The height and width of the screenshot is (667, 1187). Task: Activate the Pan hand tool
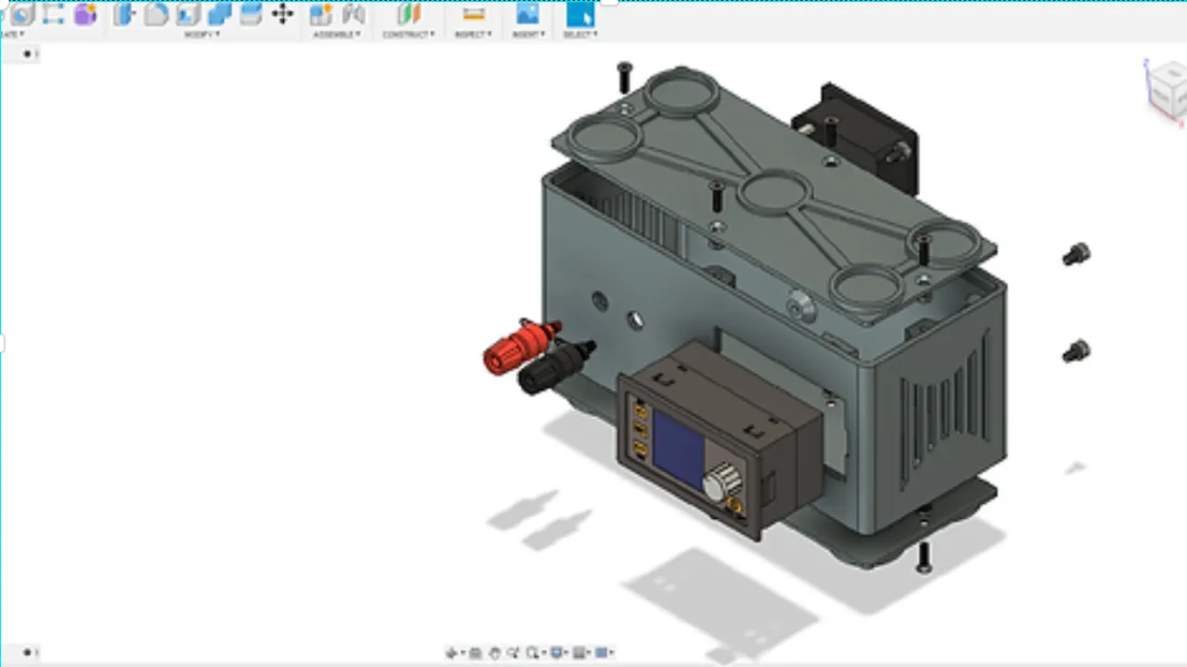(494, 653)
